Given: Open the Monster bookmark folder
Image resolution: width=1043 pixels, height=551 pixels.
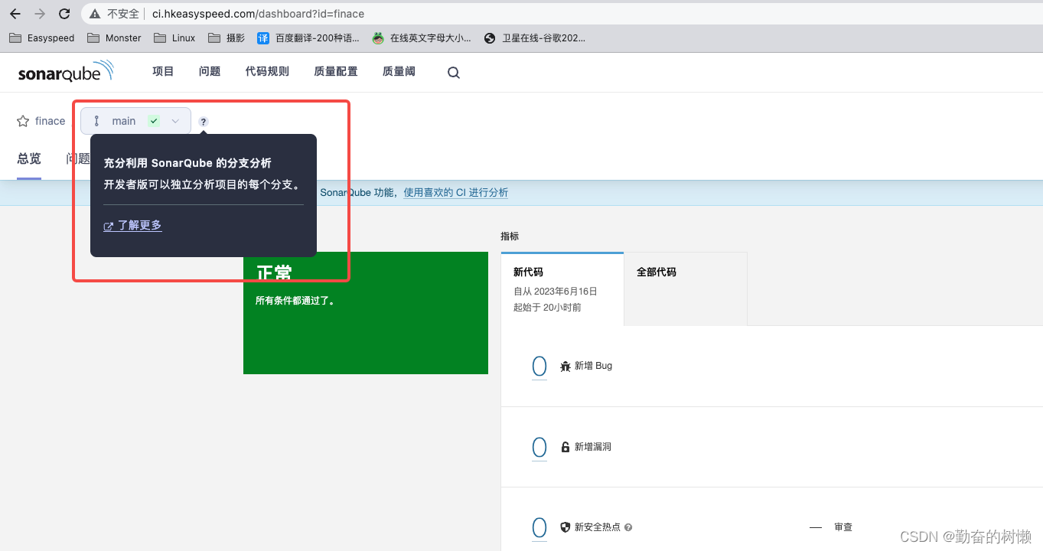Looking at the screenshot, I should (115, 37).
